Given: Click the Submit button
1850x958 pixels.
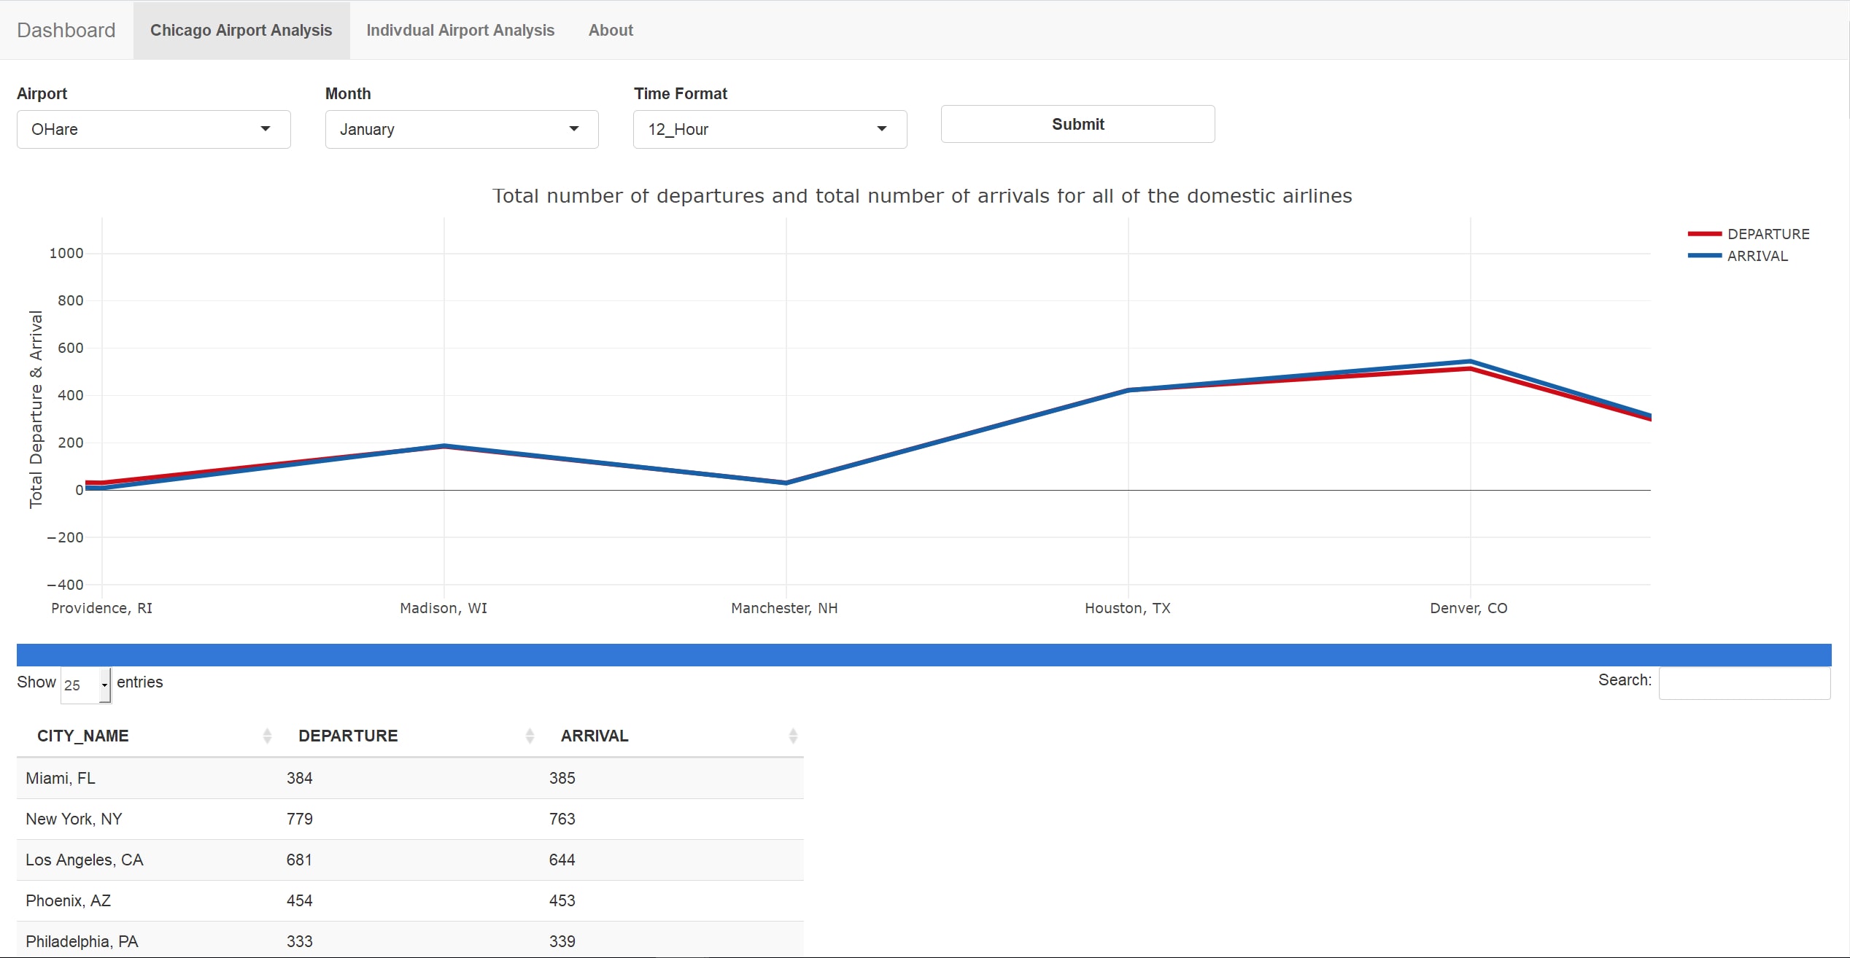Looking at the screenshot, I should coord(1078,124).
